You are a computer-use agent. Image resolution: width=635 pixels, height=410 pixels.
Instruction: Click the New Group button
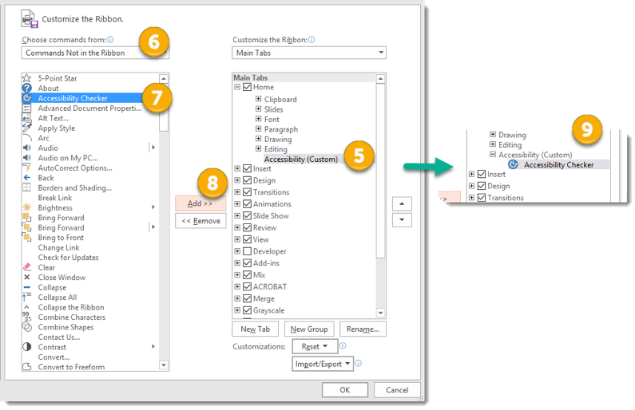309,329
